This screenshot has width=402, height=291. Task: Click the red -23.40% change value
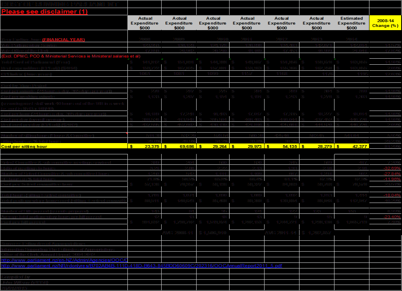coord(392,217)
